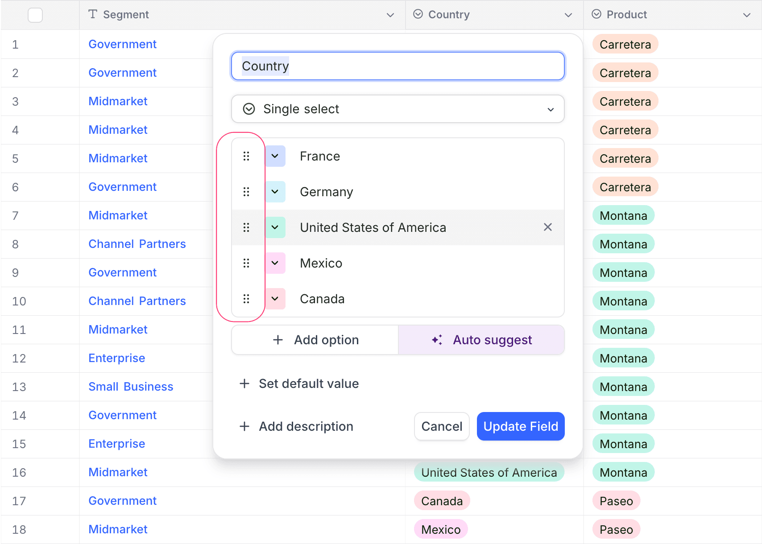762x544 pixels.
Task: Click Add option to create a choice
Action: [315, 340]
